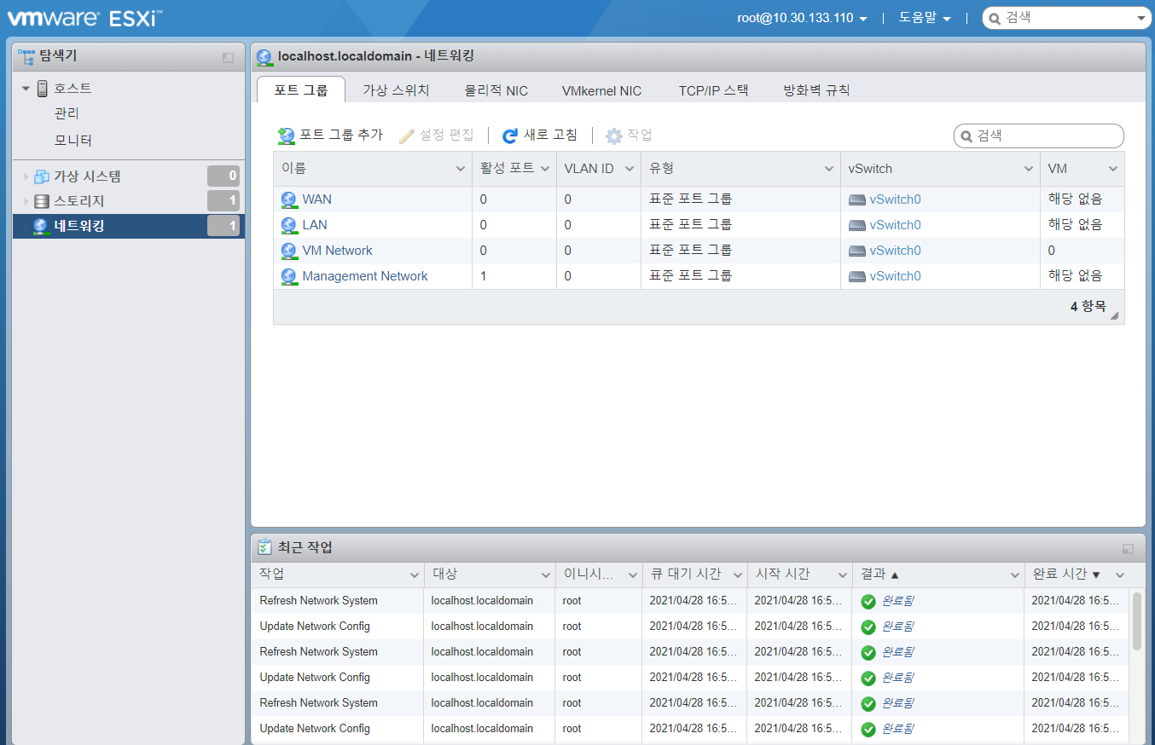Click the top global 검색 input field

[x=1066, y=18]
